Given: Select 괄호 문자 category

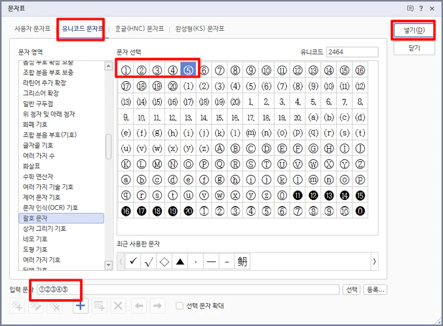Looking at the screenshot, I should click(62, 218).
